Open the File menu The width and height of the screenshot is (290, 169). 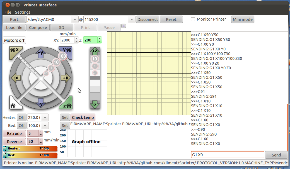click(x=8, y=12)
